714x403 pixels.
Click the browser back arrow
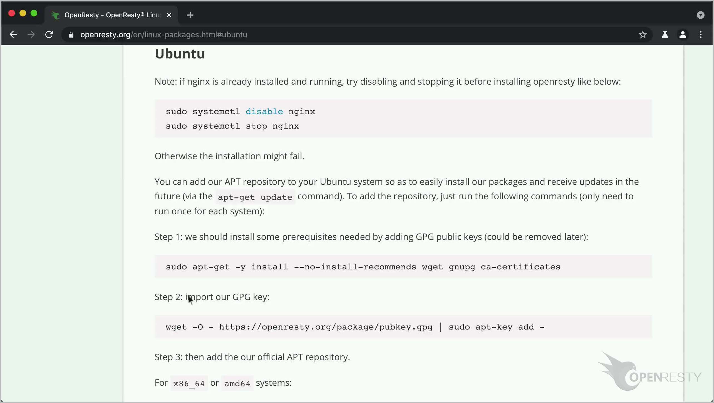(x=13, y=35)
